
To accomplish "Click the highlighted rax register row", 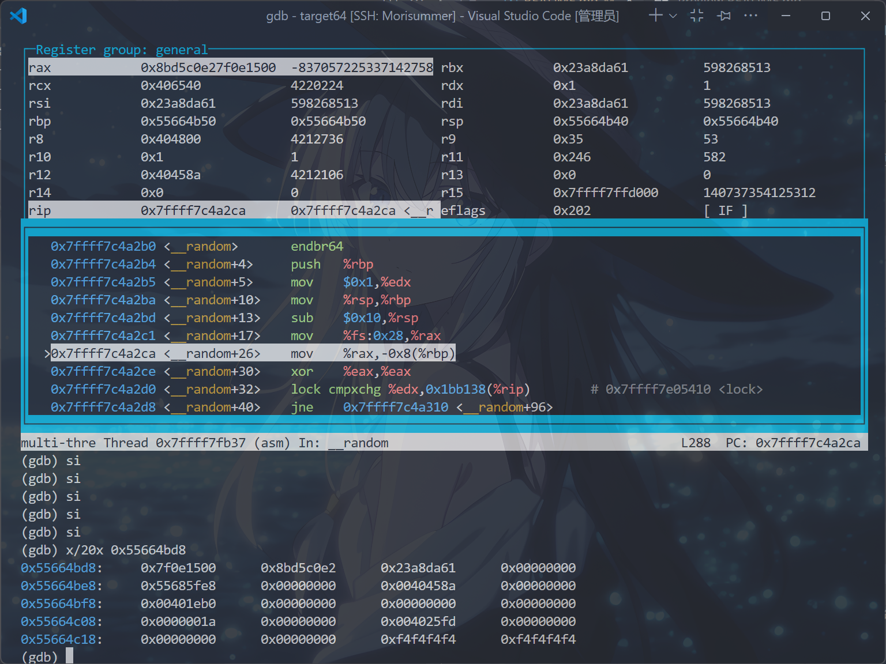I will pyautogui.click(x=231, y=67).
